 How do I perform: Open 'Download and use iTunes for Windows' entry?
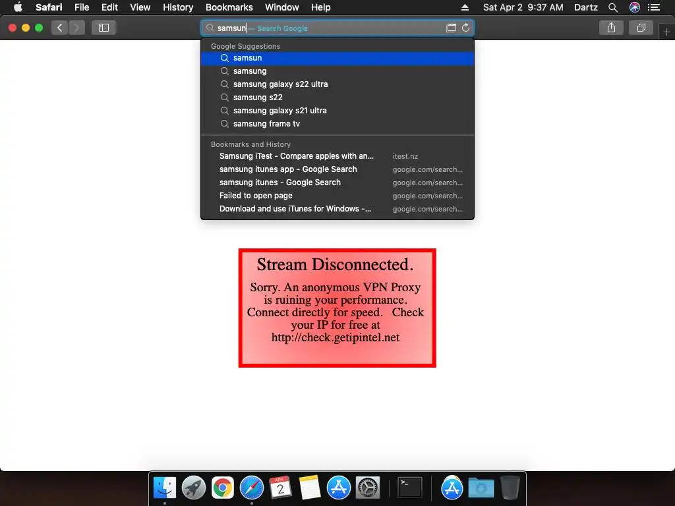337,209
